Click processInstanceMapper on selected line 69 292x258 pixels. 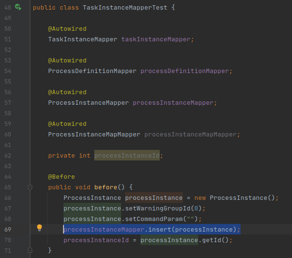tap(104, 230)
